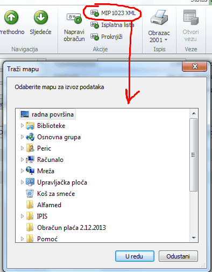Run Napravi obračun action
This screenshot has width=212, height=272.
[x=74, y=27]
